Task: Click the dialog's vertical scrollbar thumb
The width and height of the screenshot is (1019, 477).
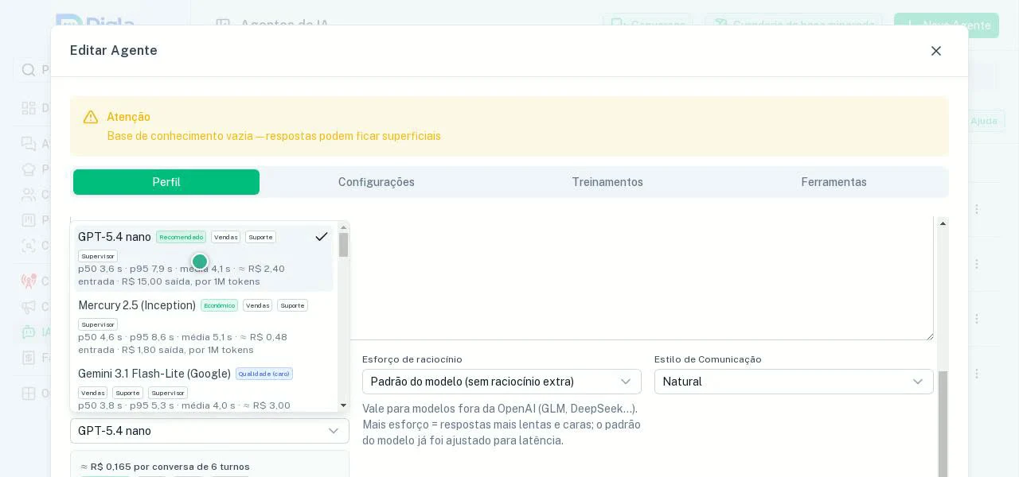Action: [x=943, y=424]
